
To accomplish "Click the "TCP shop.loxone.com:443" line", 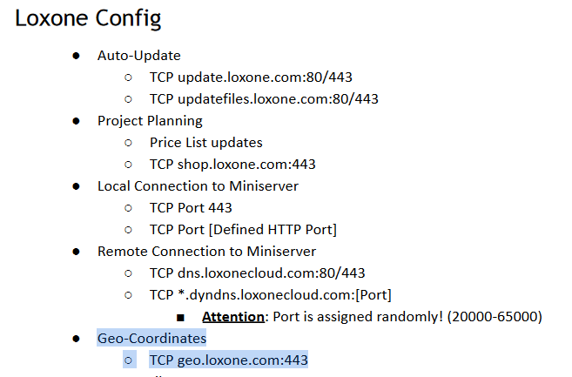I will click(232, 165).
